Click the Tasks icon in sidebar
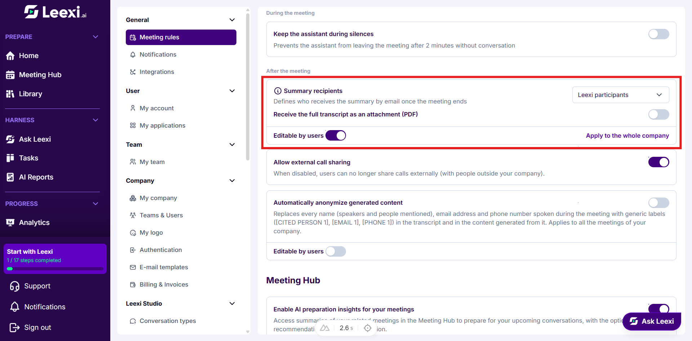The width and height of the screenshot is (692, 341). pos(10,158)
